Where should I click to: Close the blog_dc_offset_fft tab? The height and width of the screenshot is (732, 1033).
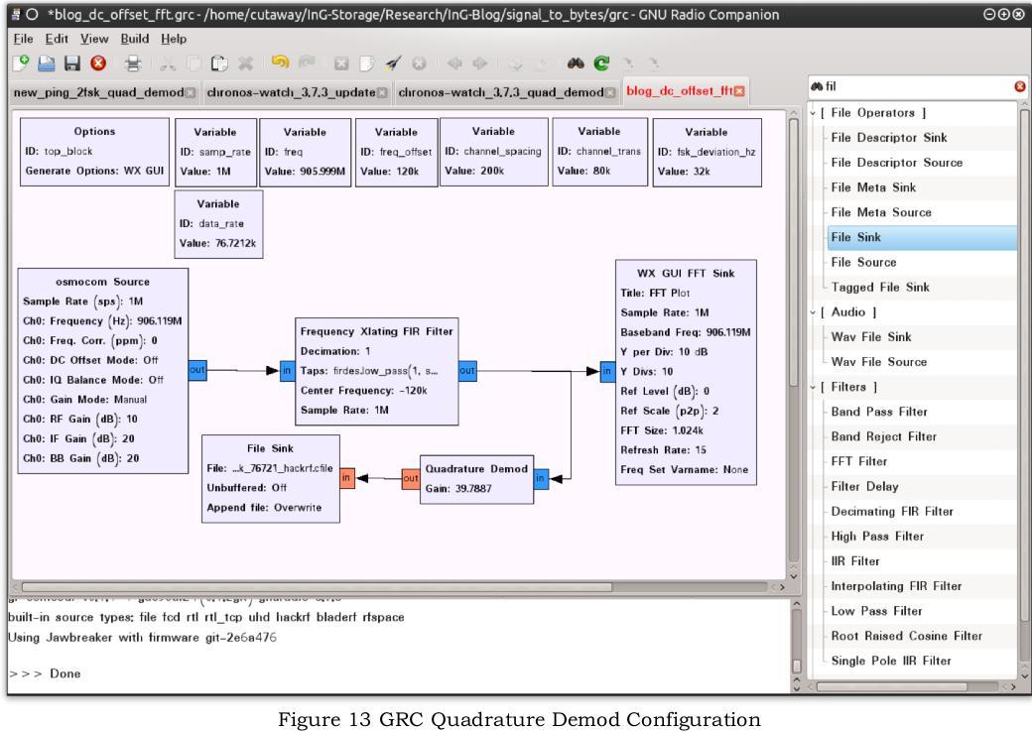pos(740,91)
